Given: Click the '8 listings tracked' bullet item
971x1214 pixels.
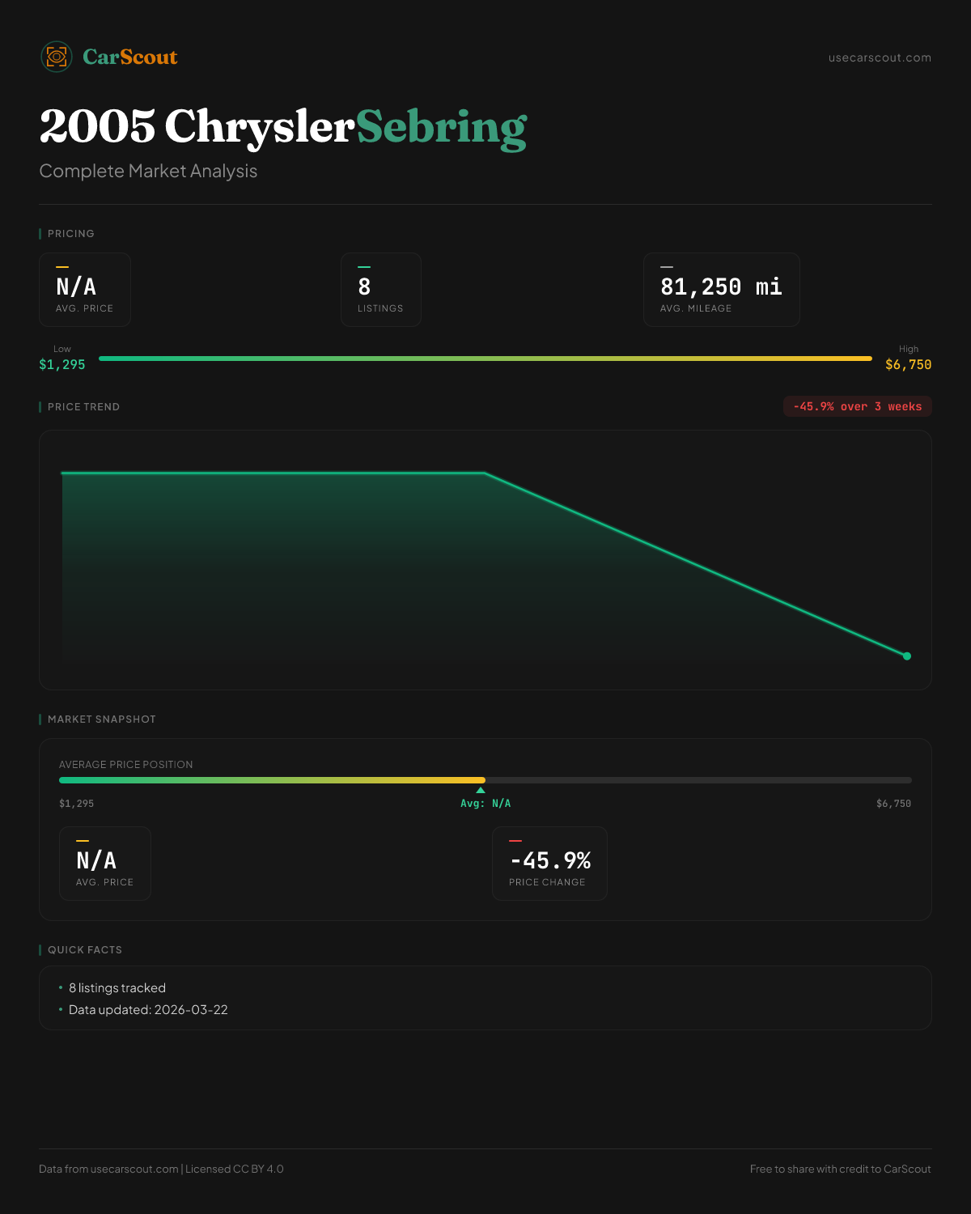Looking at the screenshot, I should click(x=117, y=988).
